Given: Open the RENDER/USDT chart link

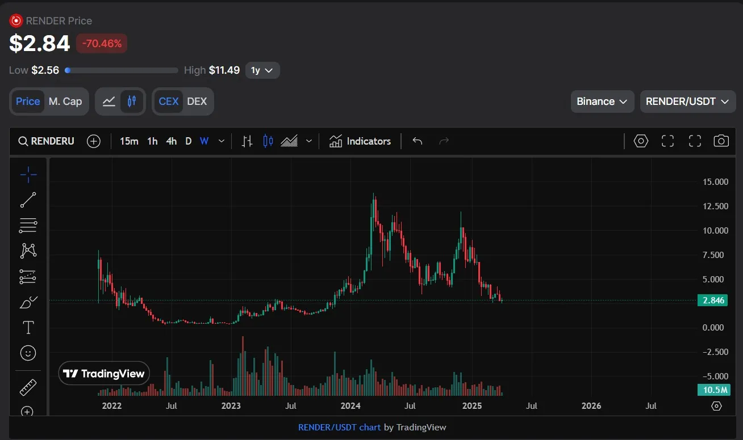Looking at the screenshot, I should pyautogui.click(x=339, y=427).
